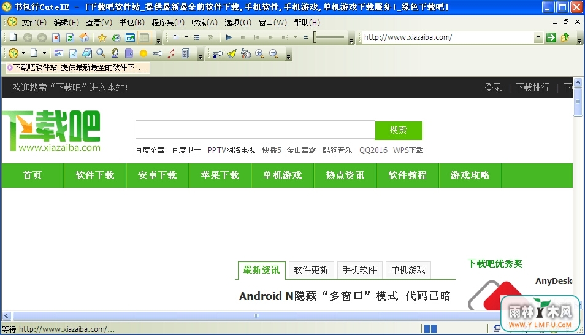Click the purple book icon
Viewport: 585px width, 335px height.
[129, 53]
